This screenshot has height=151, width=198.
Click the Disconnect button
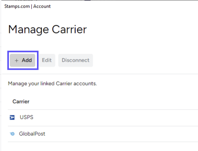76,60
